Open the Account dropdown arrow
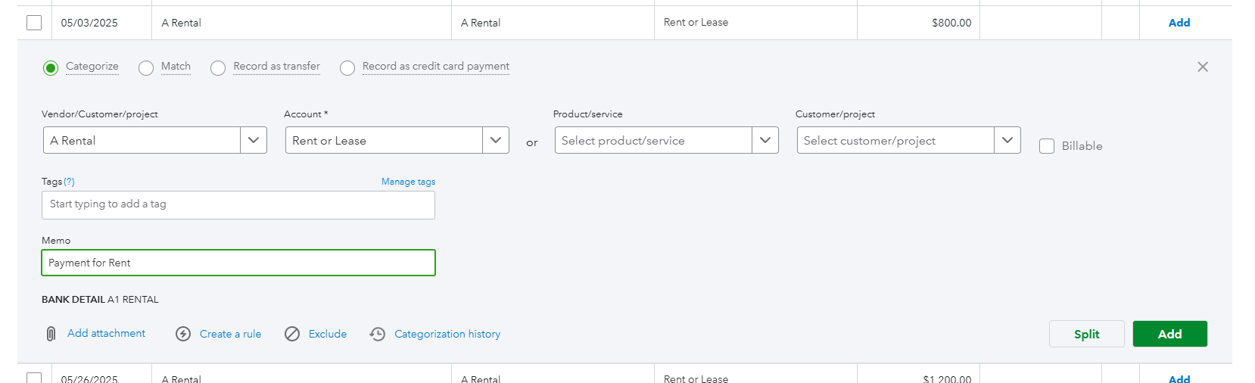Viewport: 1255px width, 383px height. pyautogui.click(x=496, y=140)
